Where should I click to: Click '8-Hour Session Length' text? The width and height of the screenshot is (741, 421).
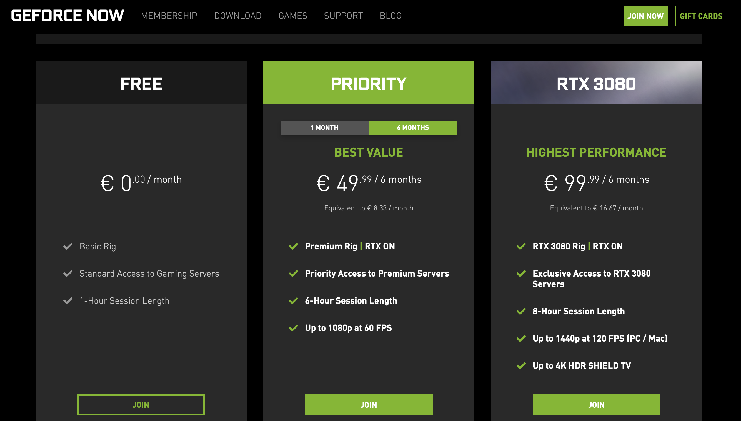pyautogui.click(x=579, y=311)
